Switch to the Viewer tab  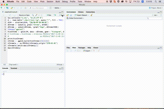click(x=96, y=48)
